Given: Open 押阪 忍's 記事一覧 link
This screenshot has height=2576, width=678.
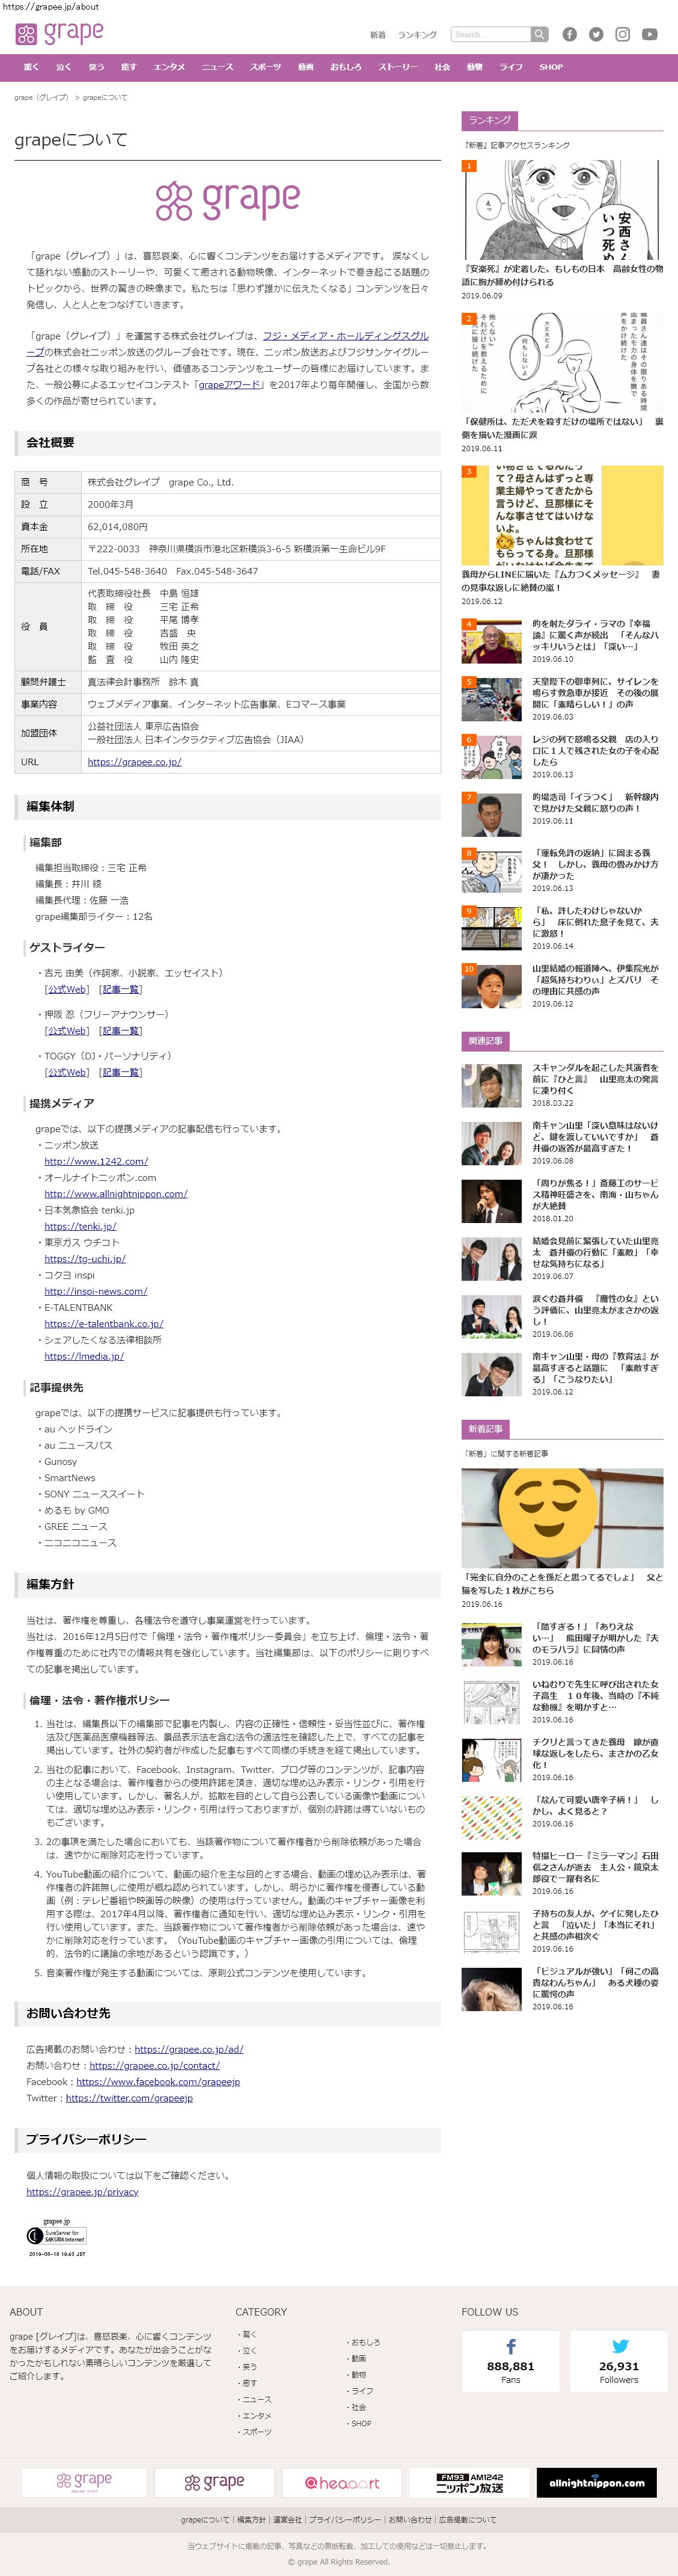Looking at the screenshot, I should 121,1030.
